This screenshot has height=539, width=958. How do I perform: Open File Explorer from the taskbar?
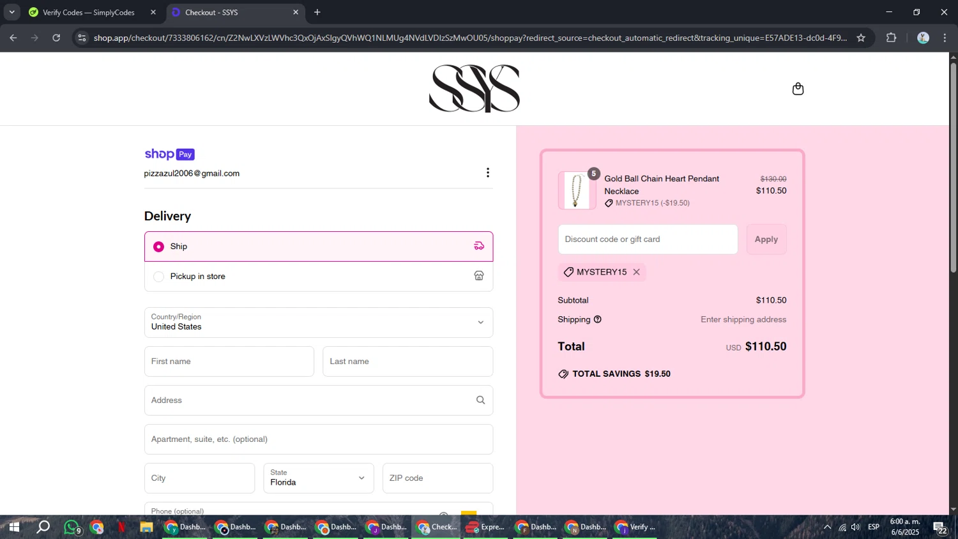146,528
